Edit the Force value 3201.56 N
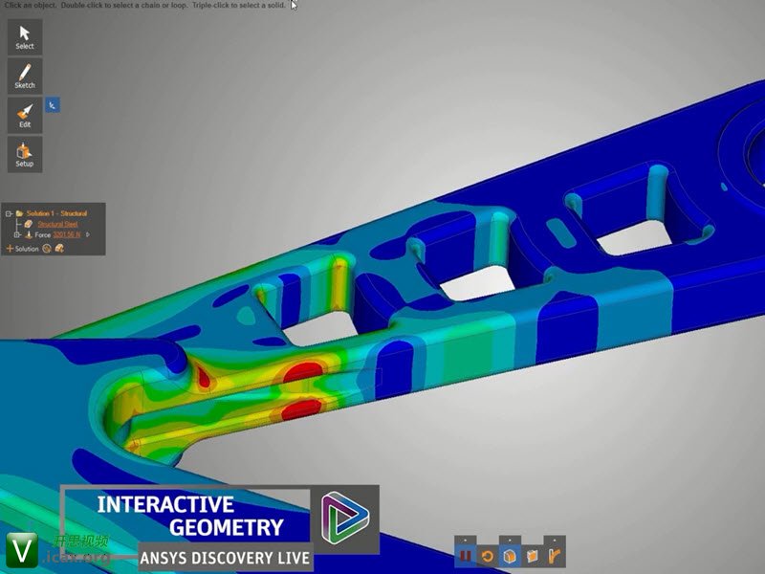Screen dimensions: 765x574 click(x=68, y=234)
